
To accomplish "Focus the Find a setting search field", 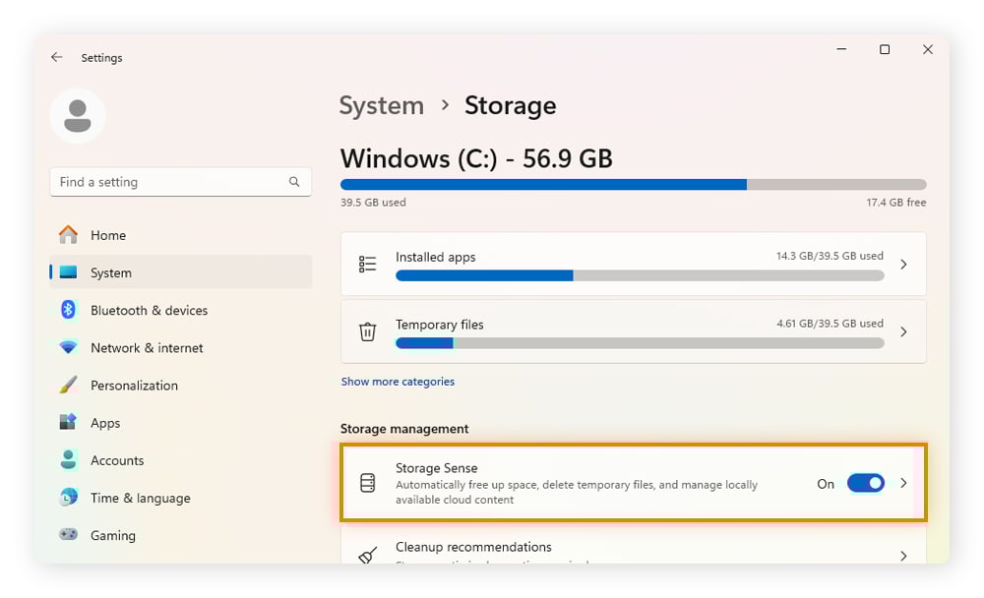I will point(167,182).
